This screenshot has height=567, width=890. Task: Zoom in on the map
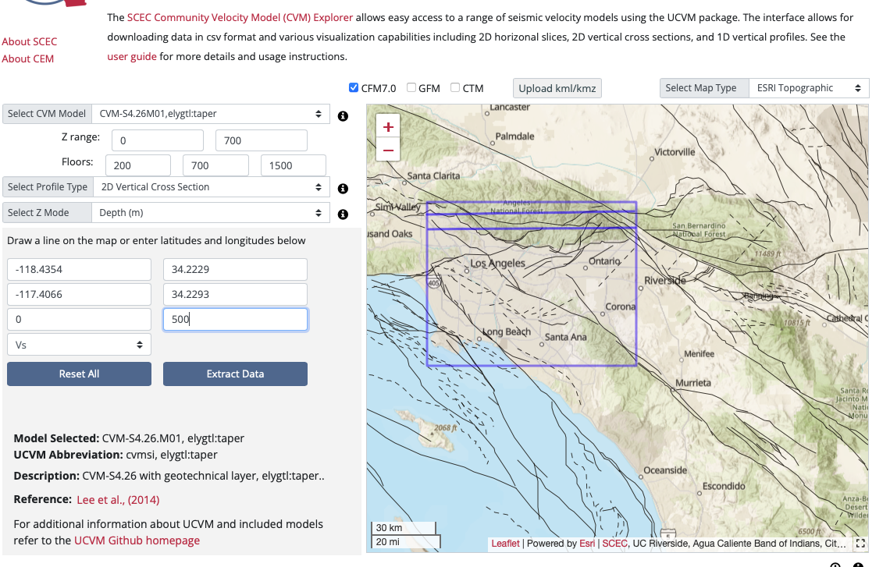388,126
